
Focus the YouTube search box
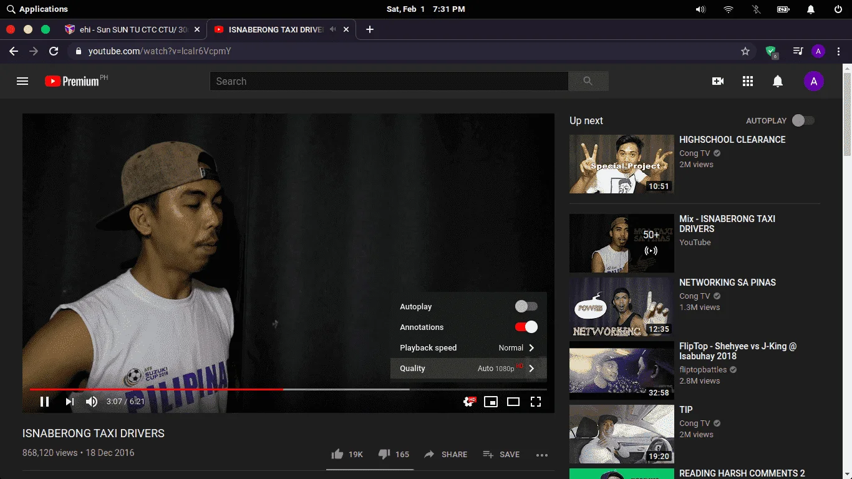[389, 81]
